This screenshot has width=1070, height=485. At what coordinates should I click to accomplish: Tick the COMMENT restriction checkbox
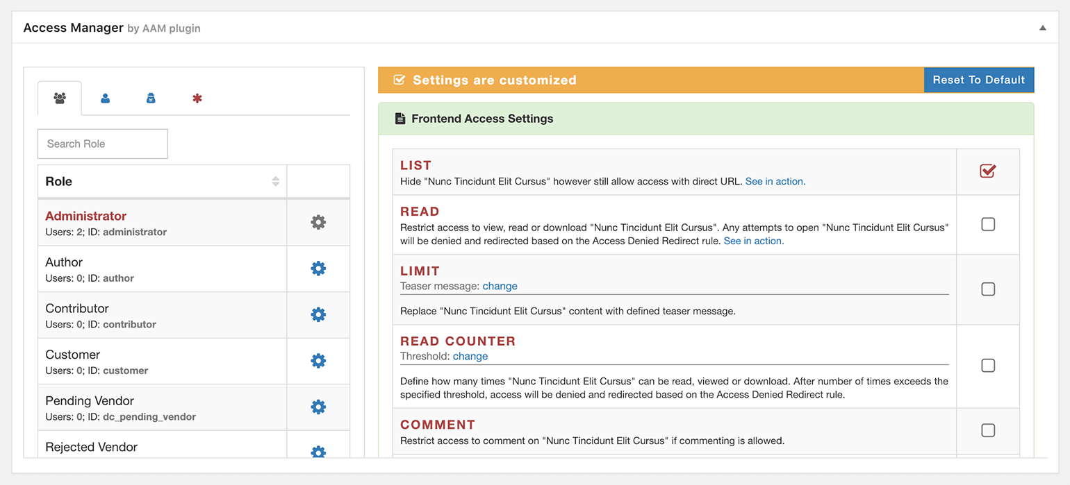point(987,430)
